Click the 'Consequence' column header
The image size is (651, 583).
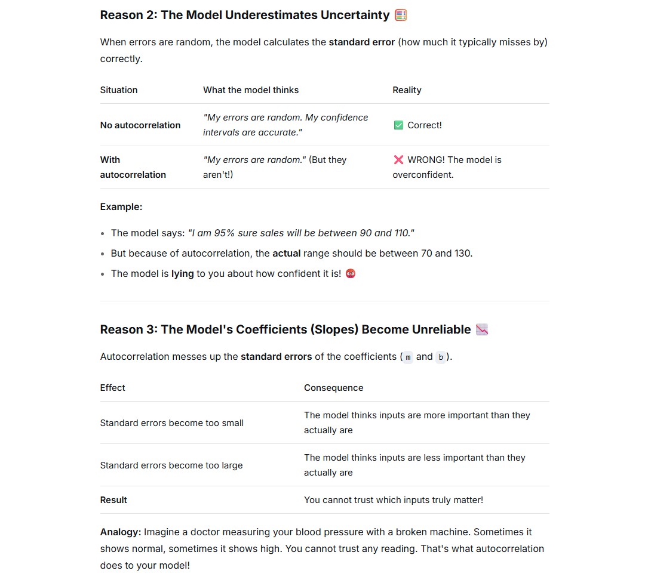point(333,387)
